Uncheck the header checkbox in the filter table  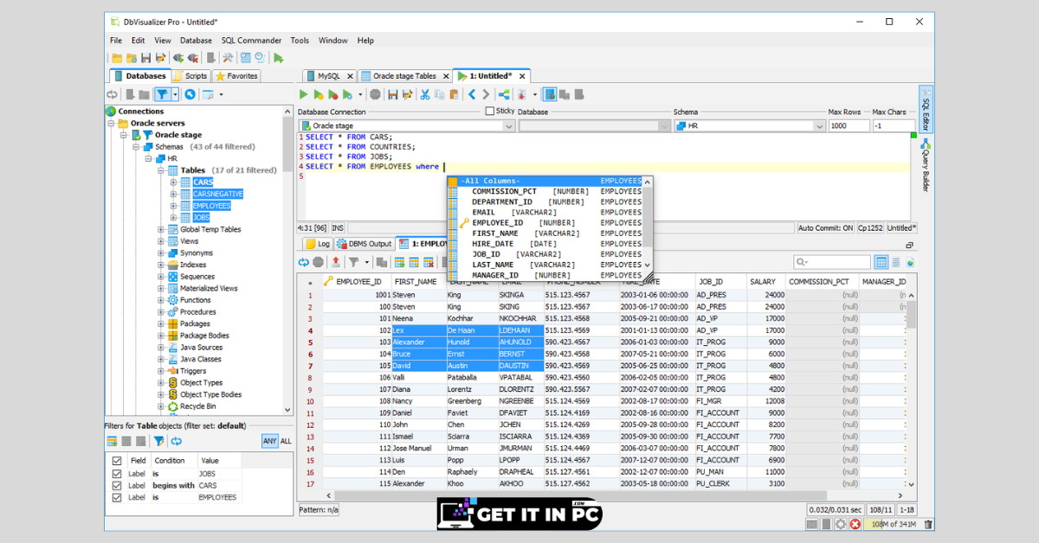(x=116, y=461)
